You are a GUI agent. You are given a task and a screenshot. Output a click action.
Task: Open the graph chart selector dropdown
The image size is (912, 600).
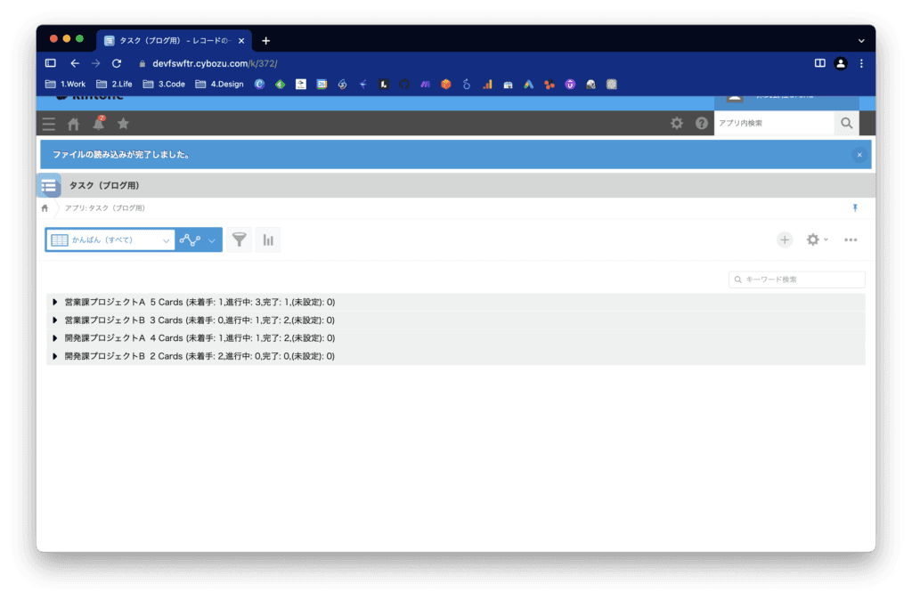(199, 239)
